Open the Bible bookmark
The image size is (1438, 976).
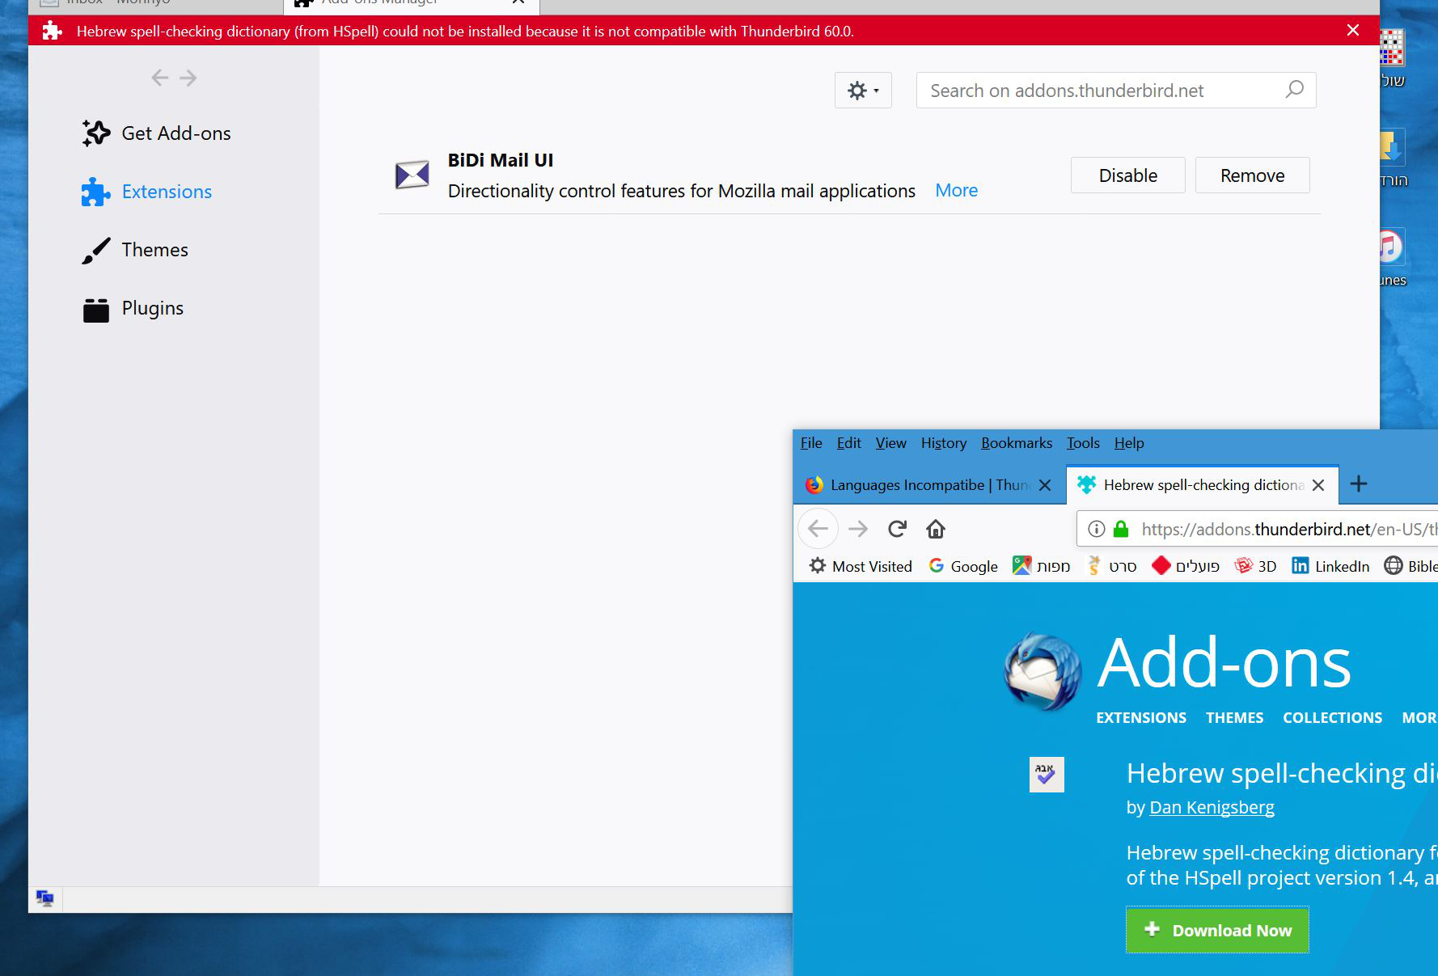pos(1411,566)
